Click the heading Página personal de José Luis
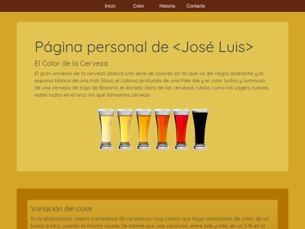305x229 pixels. click(144, 47)
